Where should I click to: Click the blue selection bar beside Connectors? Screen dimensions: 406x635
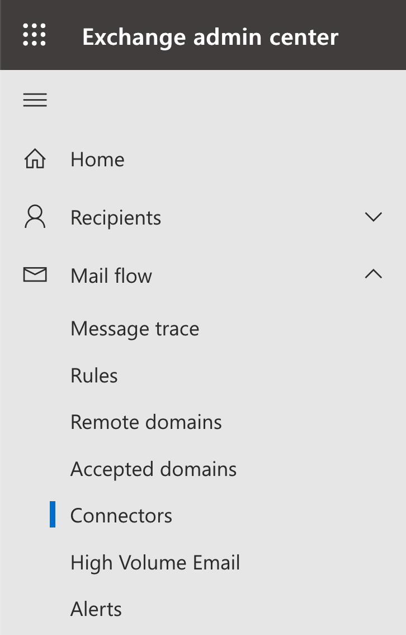tap(53, 514)
